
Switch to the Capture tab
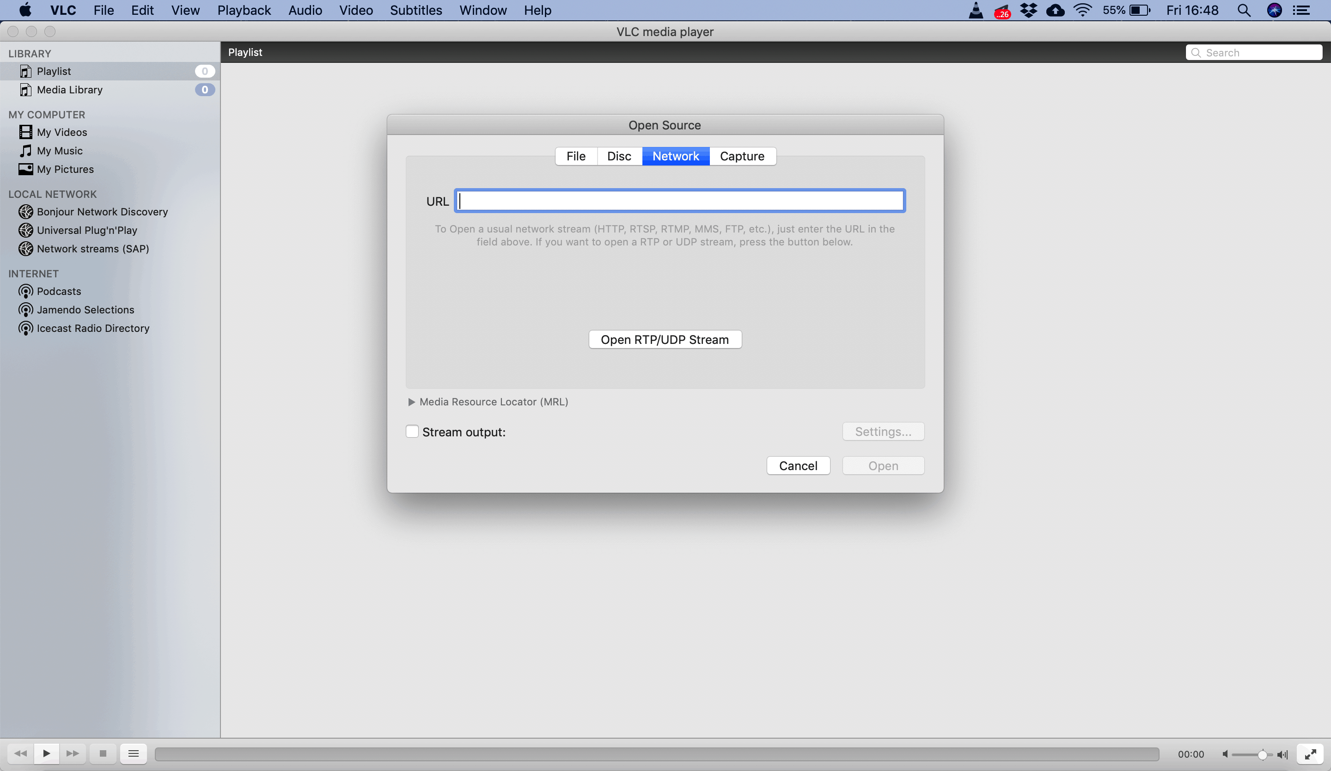tap(742, 156)
